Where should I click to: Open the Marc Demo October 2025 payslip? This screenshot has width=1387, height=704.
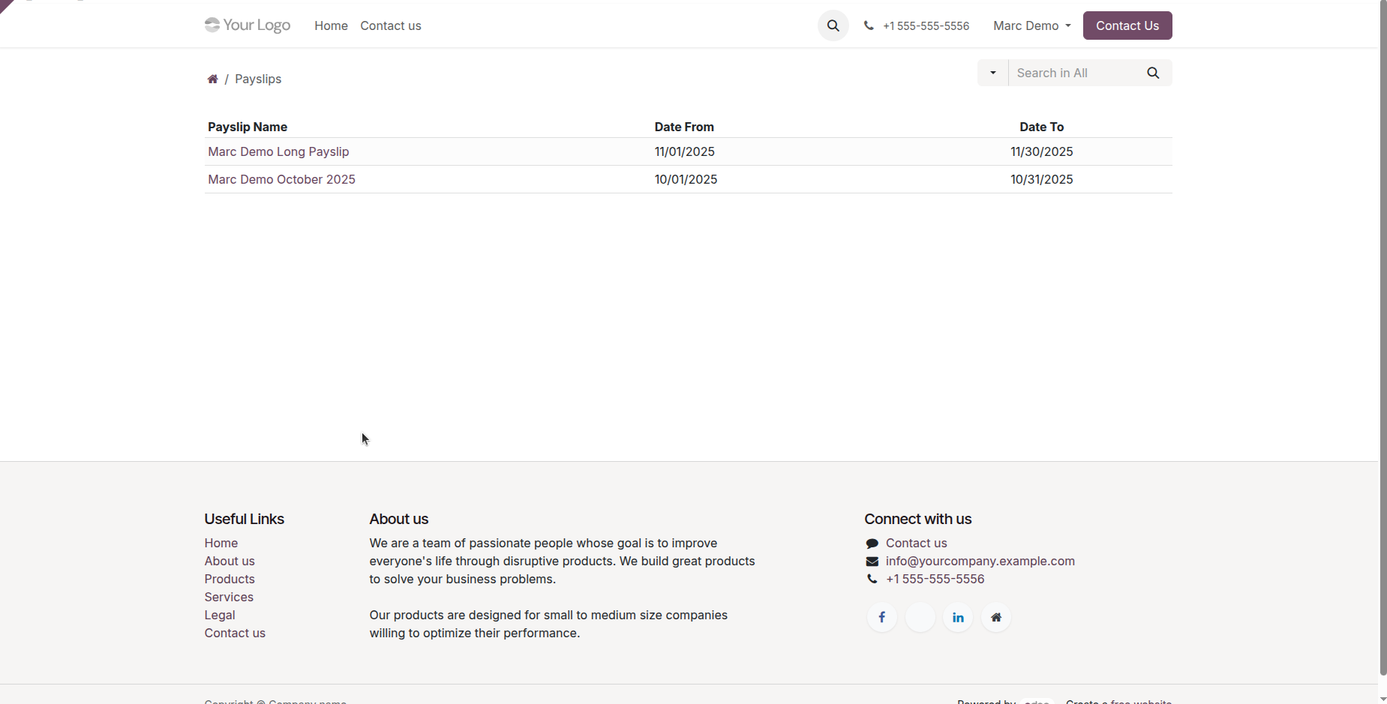(x=281, y=179)
